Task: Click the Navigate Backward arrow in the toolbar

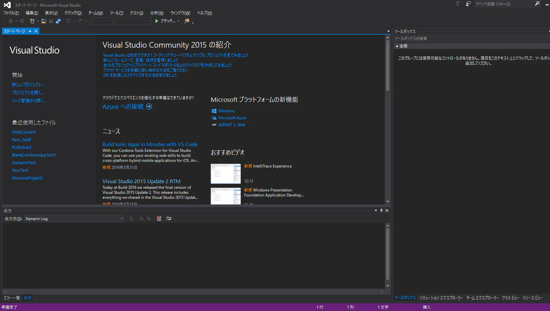Action: 11,21
